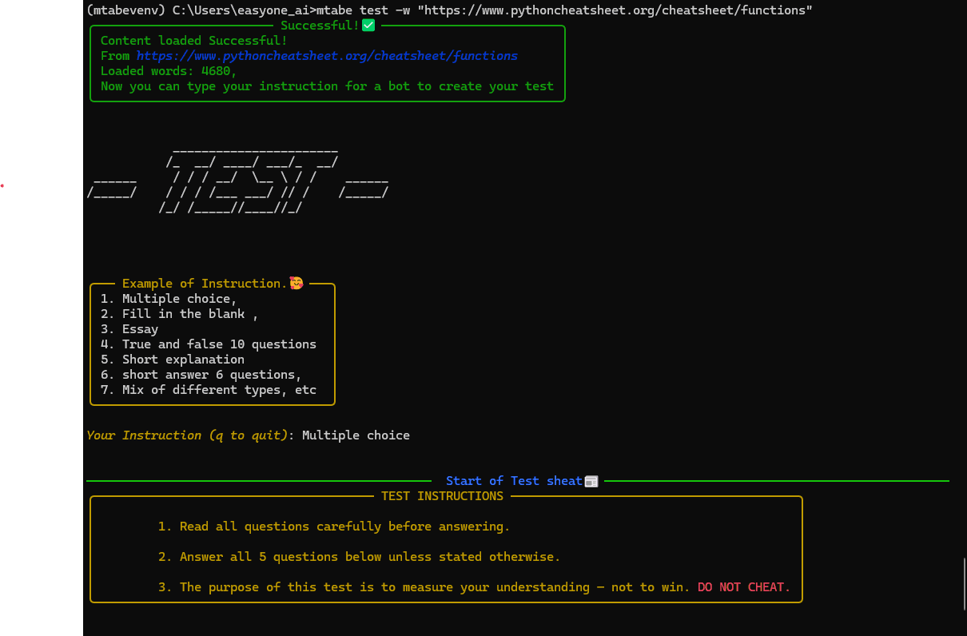The image size is (967, 636).
Task: Click the hugging face emoji in Example of Instruction
Action: click(296, 282)
